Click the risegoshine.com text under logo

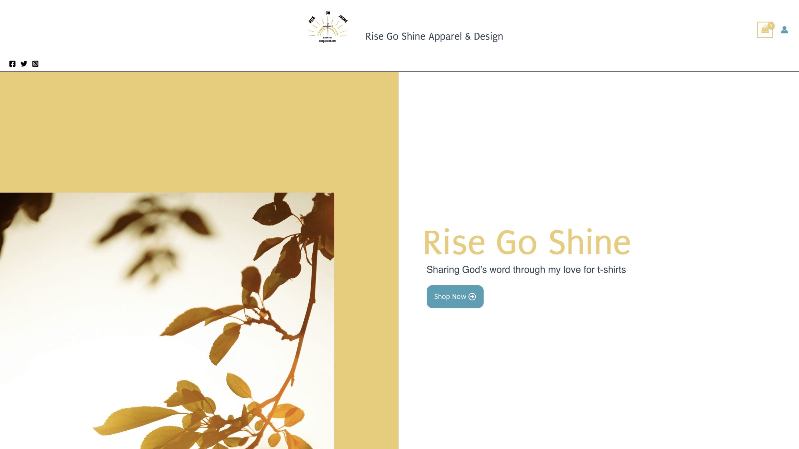[x=327, y=41]
